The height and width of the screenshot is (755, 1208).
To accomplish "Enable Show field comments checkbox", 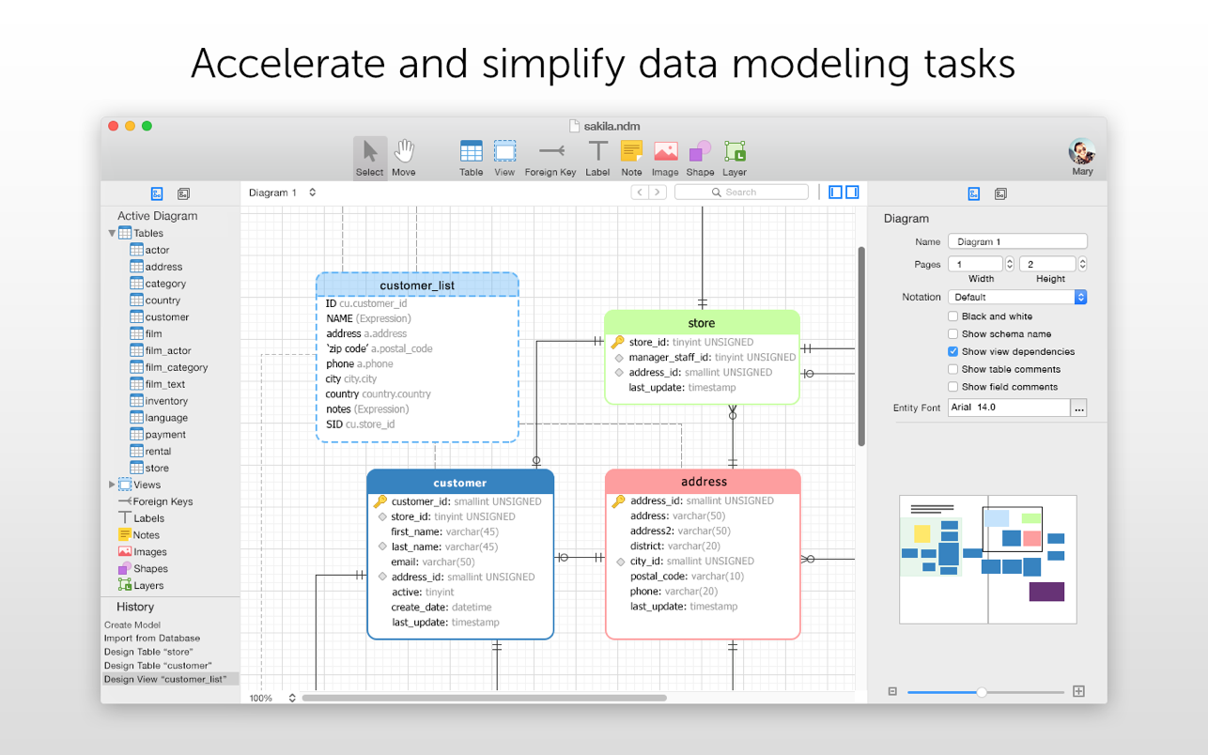I will [952, 387].
